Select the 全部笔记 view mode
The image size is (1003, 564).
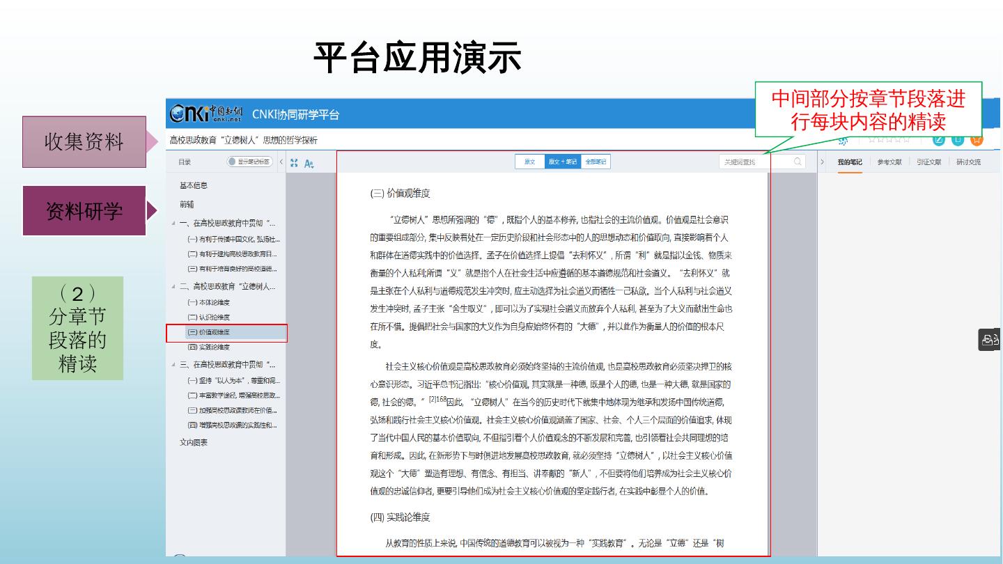coord(596,162)
